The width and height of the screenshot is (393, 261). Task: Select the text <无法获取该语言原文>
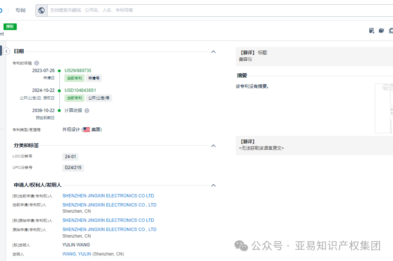[x=262, y=148]
